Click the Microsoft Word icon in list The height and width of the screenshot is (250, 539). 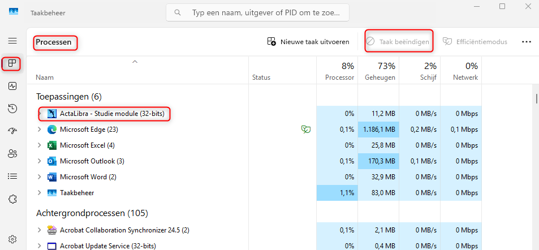(x=52, y=177)
